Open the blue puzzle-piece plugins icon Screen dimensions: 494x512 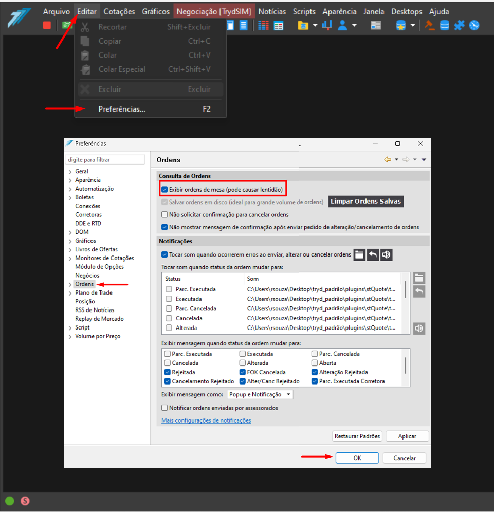[459, 25]
